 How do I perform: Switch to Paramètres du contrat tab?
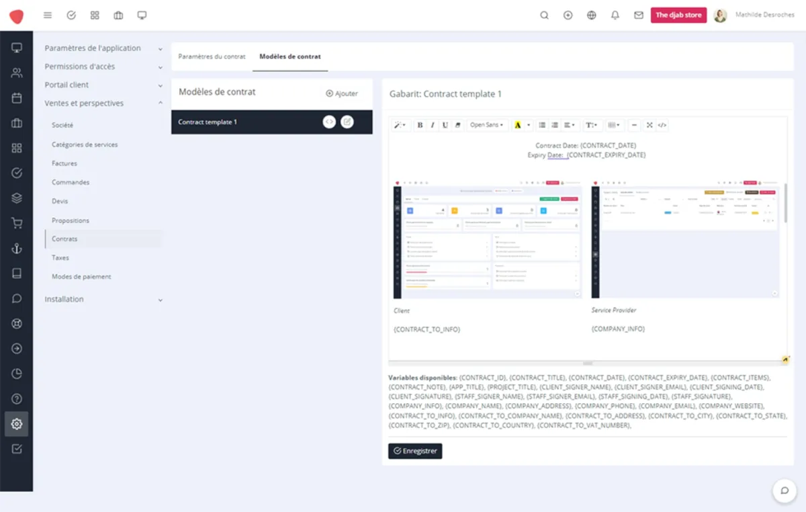tap(212, 57)
